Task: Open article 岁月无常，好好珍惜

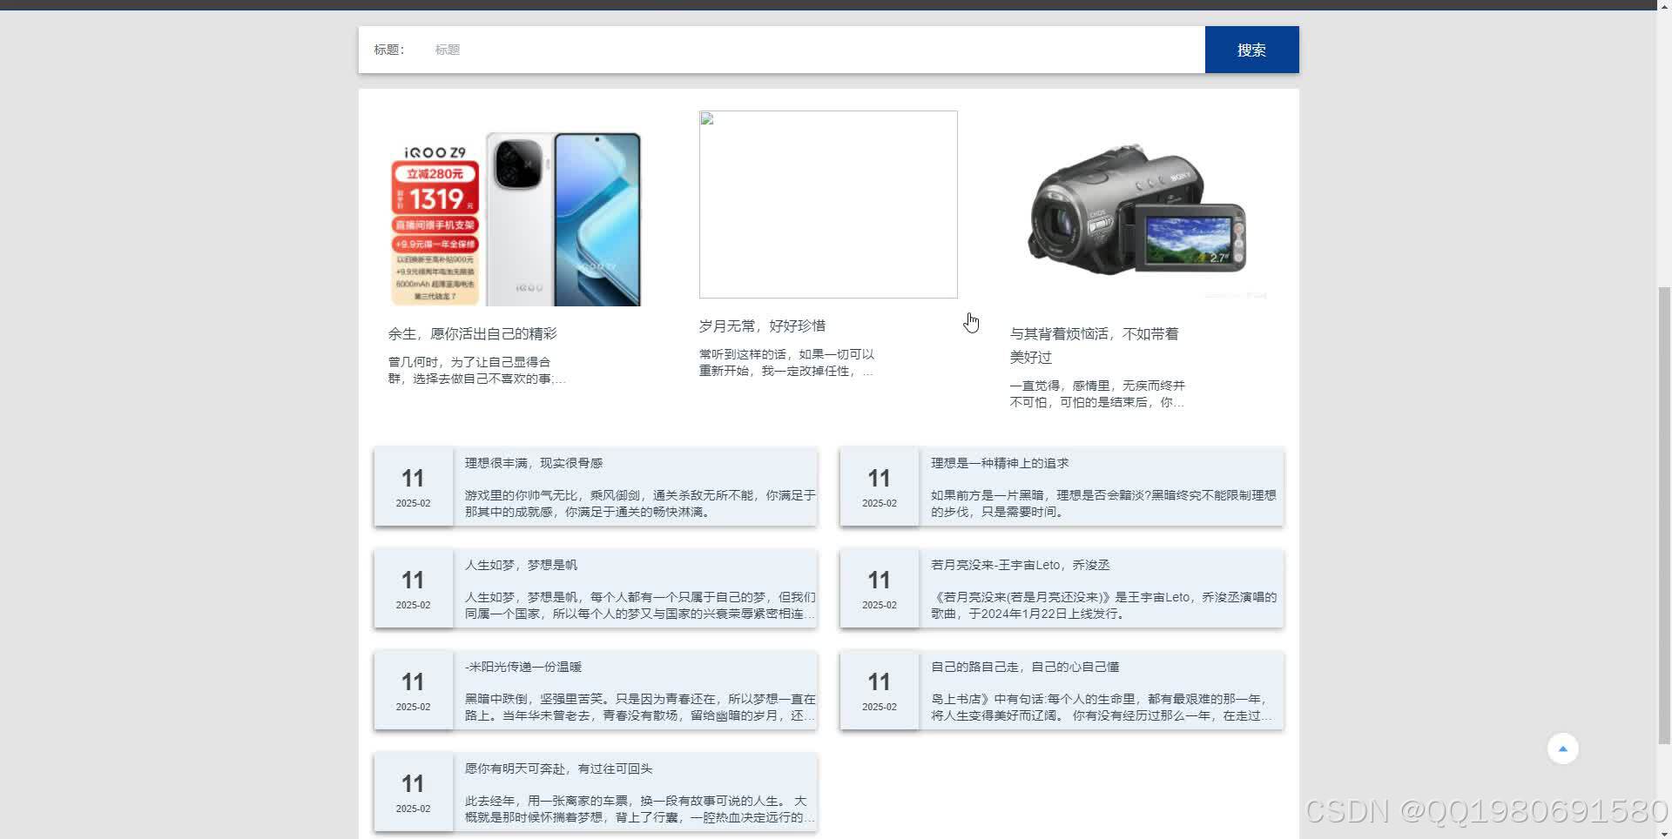Action: (762, 326)
